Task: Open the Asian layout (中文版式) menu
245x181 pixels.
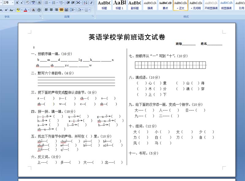Action: 79,3
